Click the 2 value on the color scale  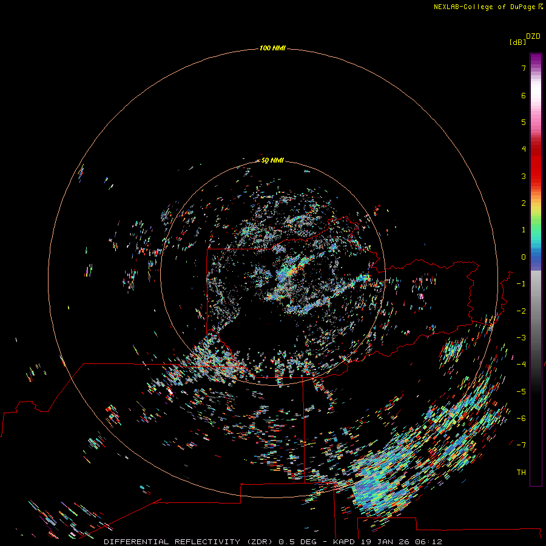(524, 203)
